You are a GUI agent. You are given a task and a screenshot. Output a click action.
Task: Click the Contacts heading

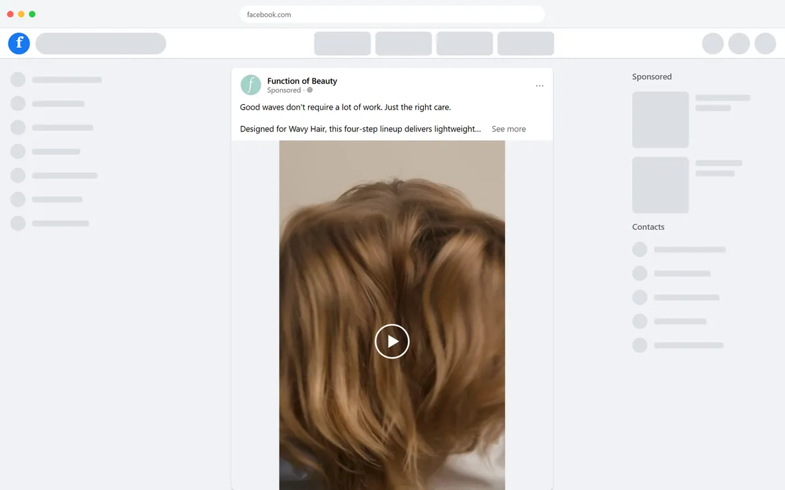(x=649, y=227)
